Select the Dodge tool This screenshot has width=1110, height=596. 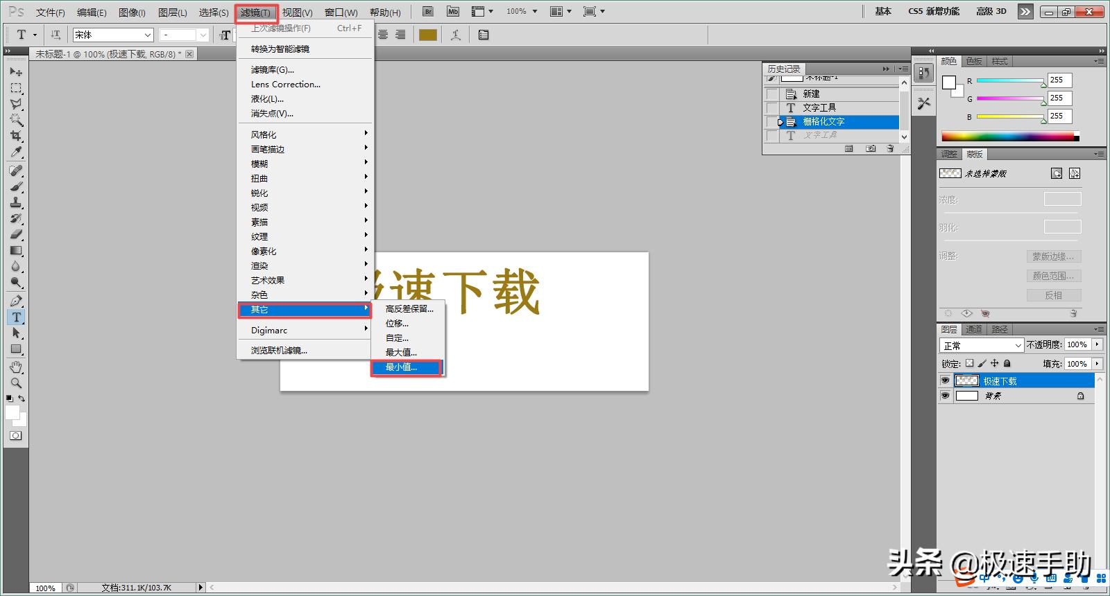pos(16,282)
